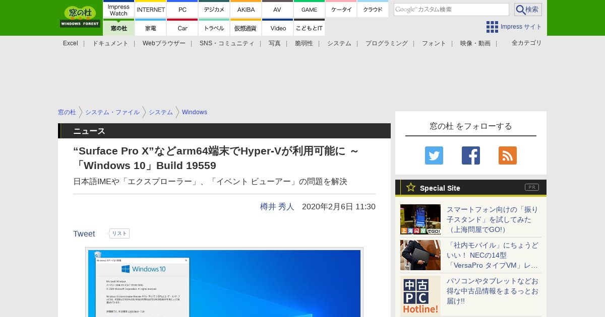
Task: Open the Video tab
Action: pos(278,28)
